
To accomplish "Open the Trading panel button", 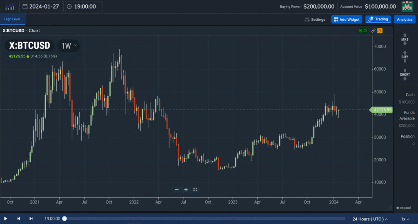I will (378, 19).
